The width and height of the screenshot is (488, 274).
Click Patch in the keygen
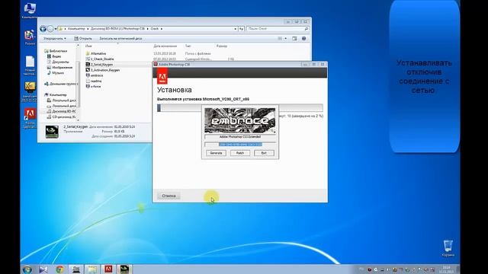[240, 153]
